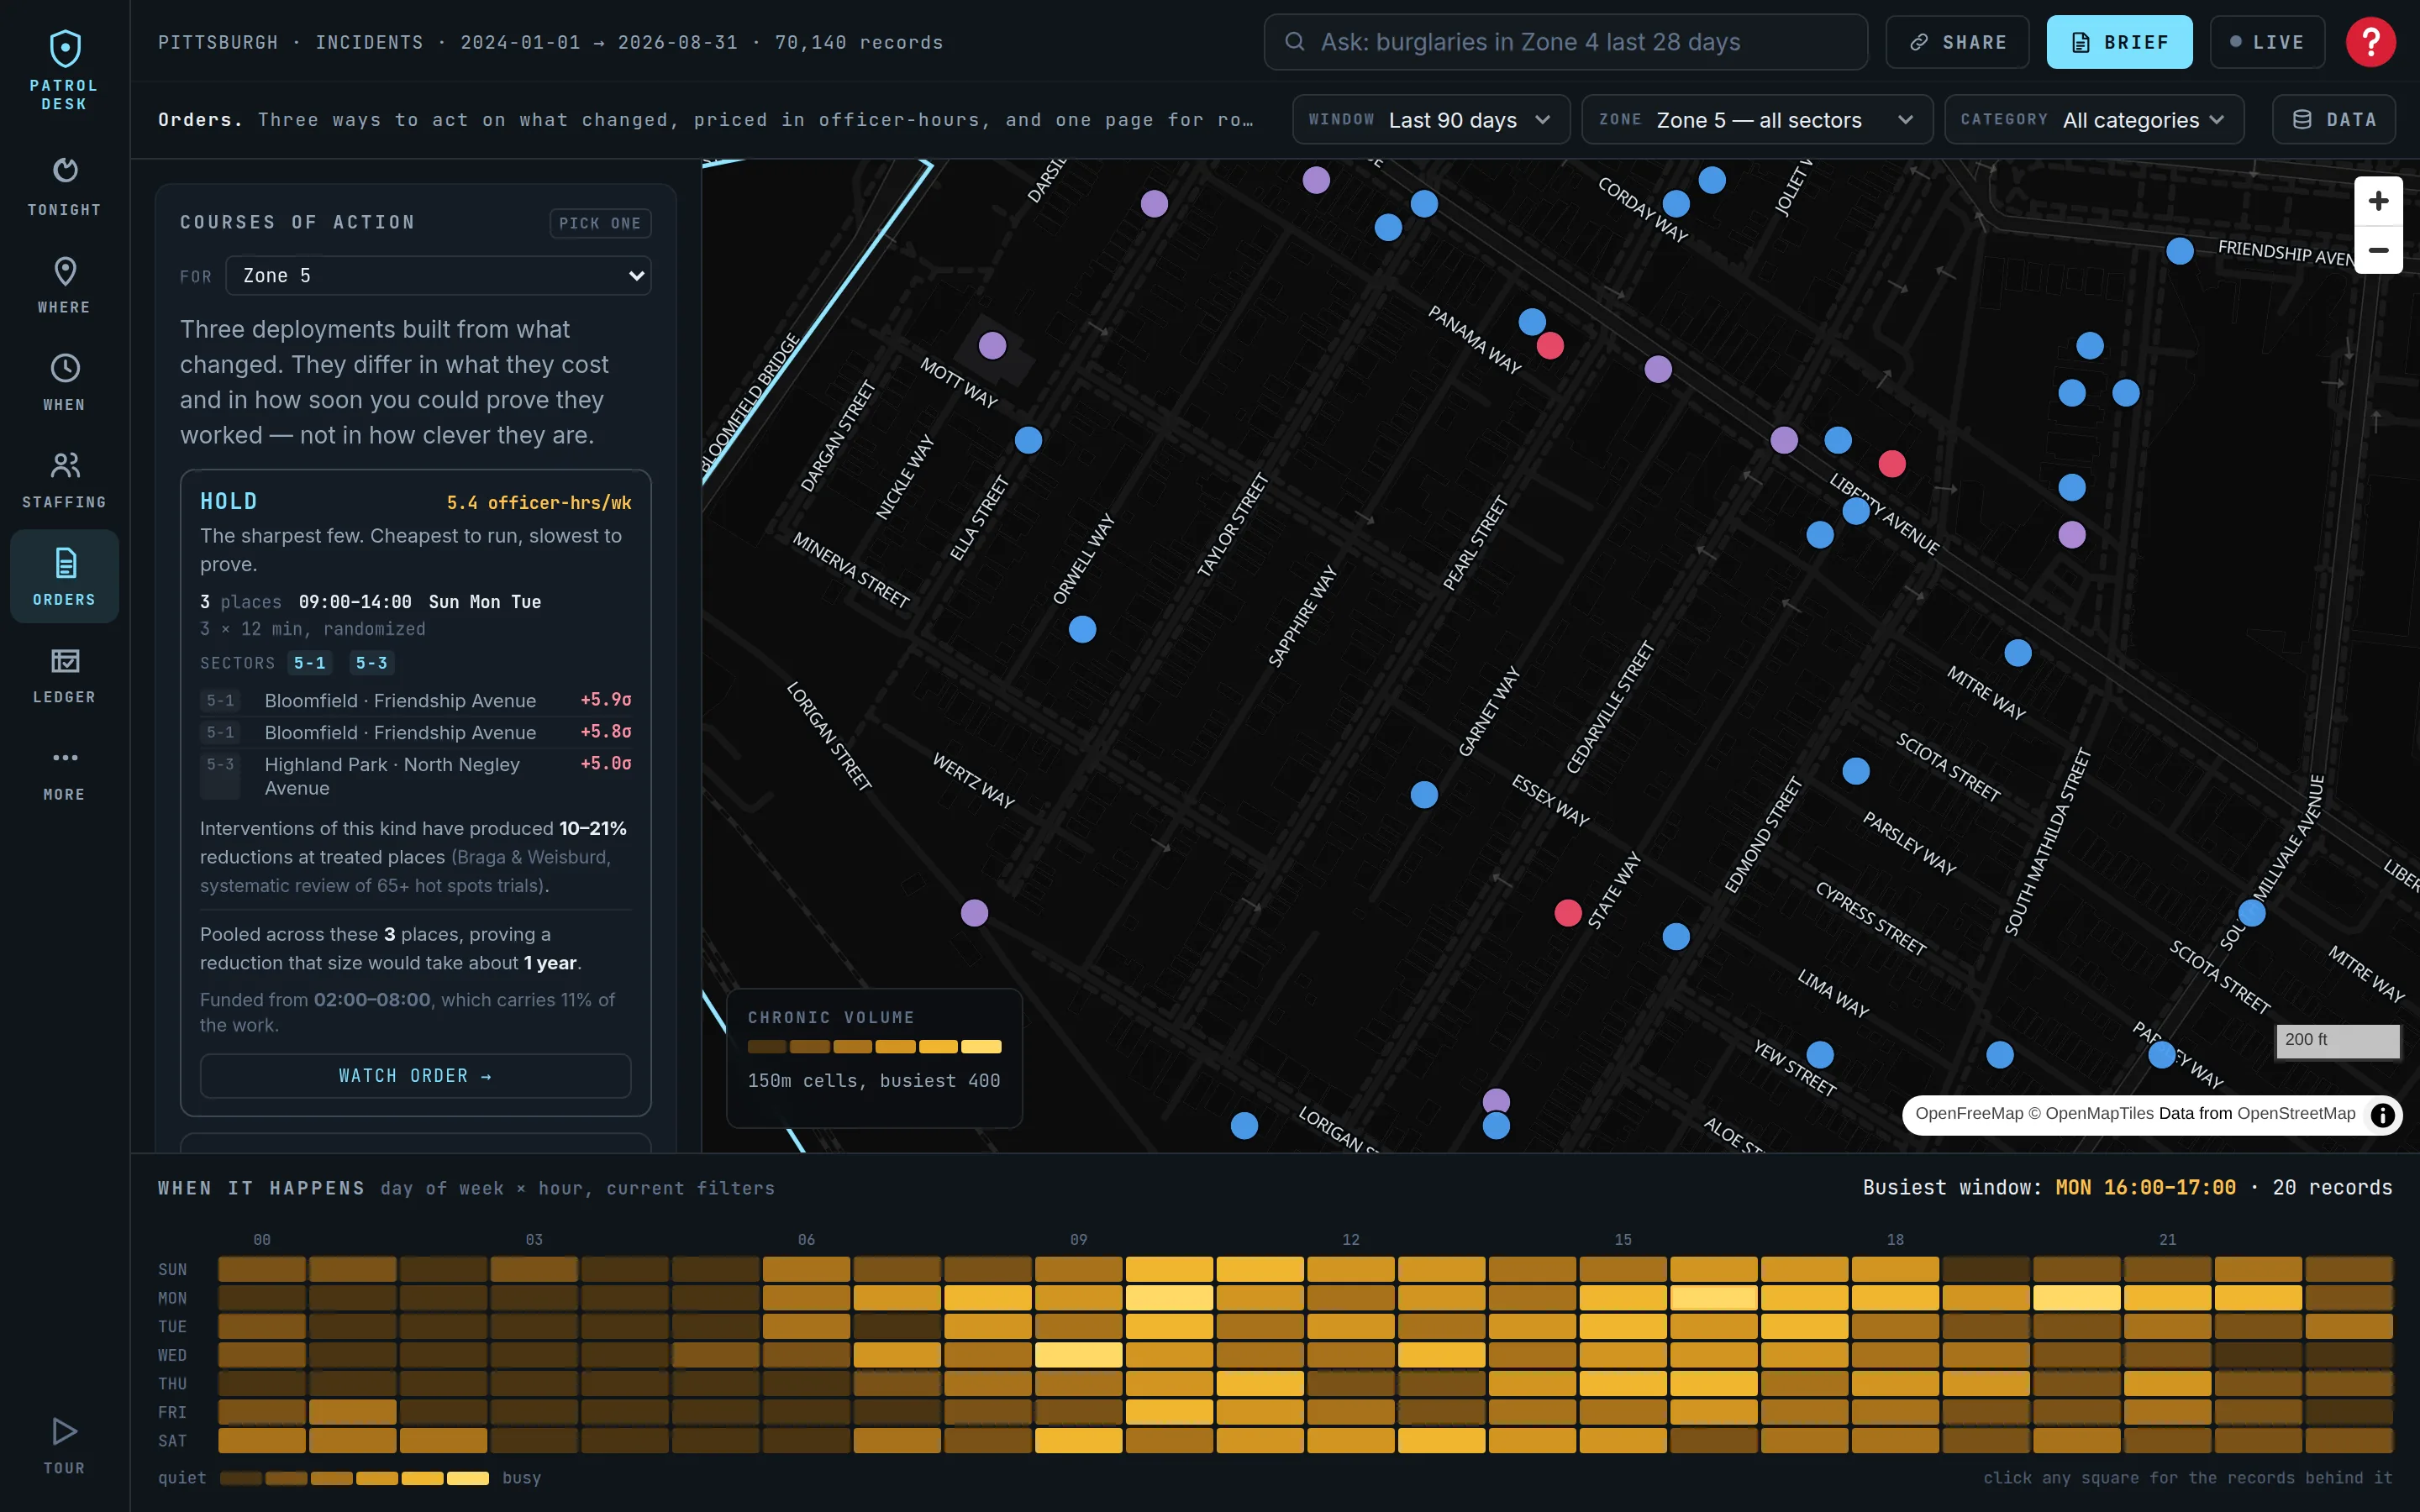Select the Orders document tab
This screenshot has height=1512, width=2420.
[64, 576]
